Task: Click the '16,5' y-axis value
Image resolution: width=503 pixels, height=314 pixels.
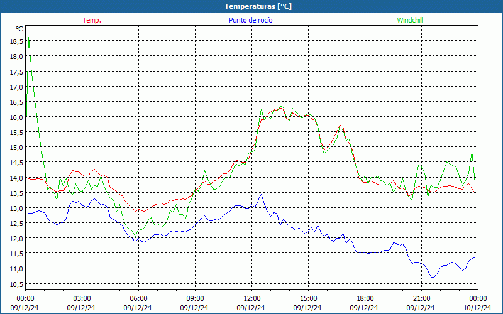Action: click(x=16, y=102)
